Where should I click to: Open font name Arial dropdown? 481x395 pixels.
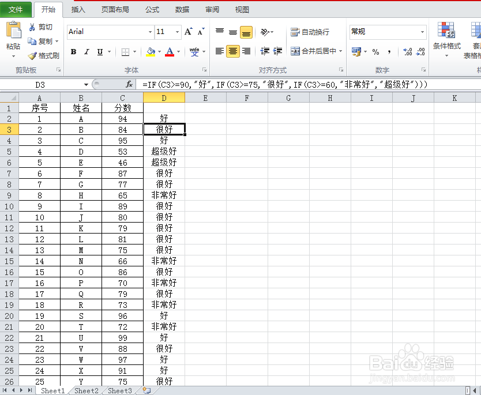[x=150, y=32]
